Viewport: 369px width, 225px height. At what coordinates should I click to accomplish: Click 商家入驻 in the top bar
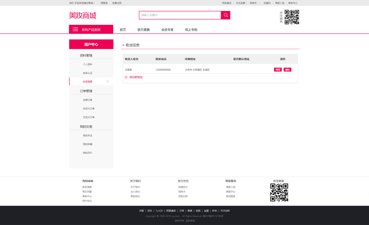click(280, 3)
